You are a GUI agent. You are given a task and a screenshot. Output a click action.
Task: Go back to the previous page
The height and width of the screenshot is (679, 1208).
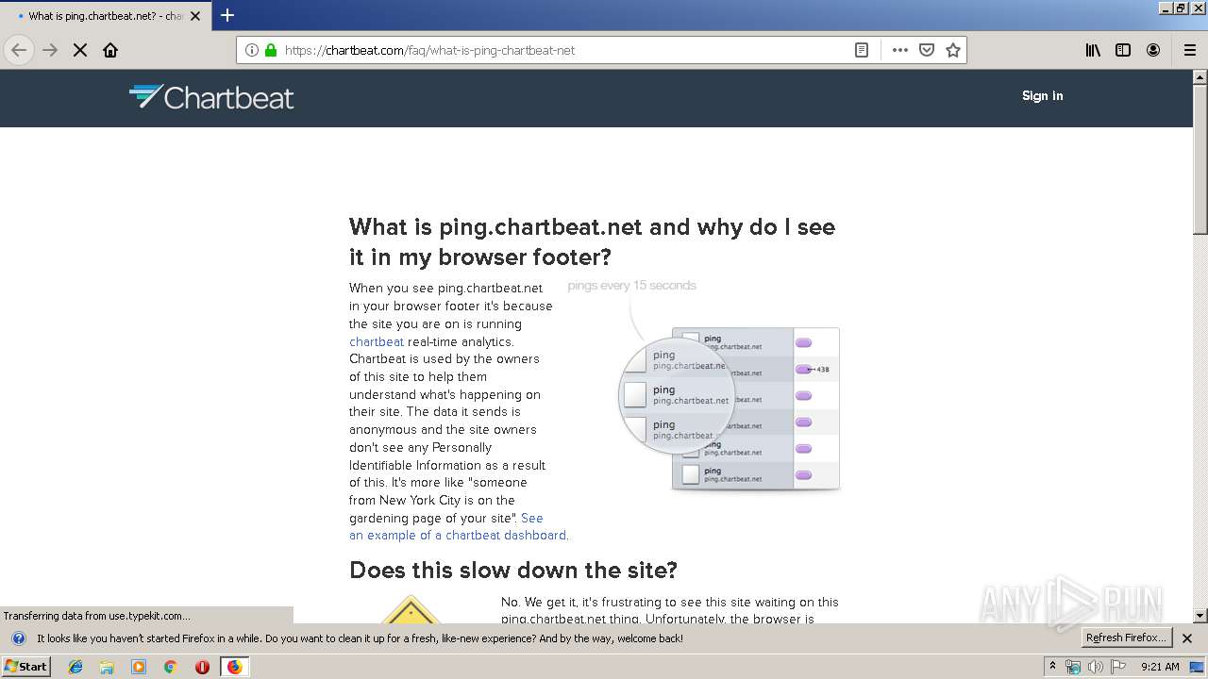pos(19,50)
